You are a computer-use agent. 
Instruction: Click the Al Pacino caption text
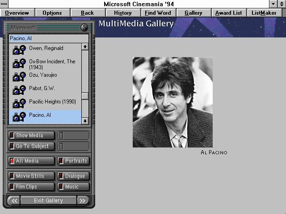pyautogui.click(x=214, y=152)
